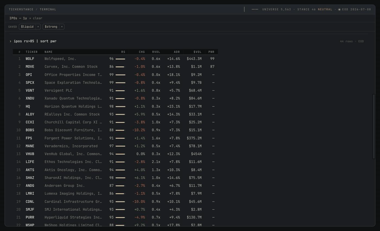Screen dimensions: 380x231
Task: Select the CDNL ticker
Action: coord(30,201)
